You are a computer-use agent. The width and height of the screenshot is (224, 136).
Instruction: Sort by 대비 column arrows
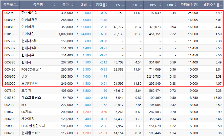90,5
